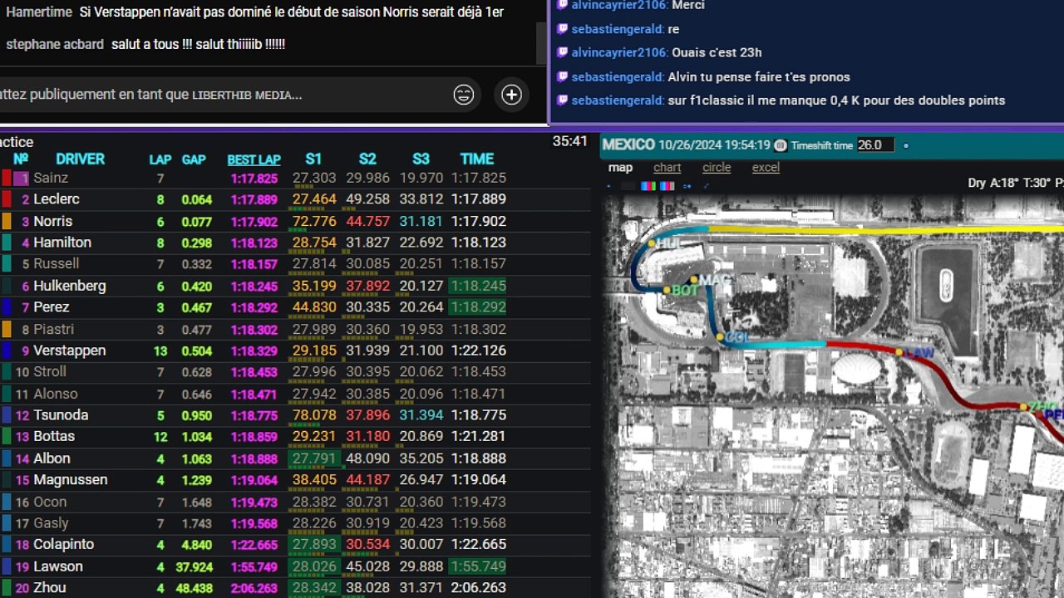Click the dark rectangle icon under the map tab
This screenshot has height=598, width=1064.
[628, 186]
